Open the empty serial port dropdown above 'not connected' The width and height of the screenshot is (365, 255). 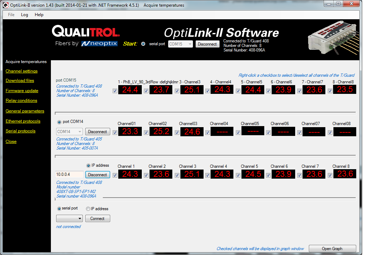[x=69, y=219]
